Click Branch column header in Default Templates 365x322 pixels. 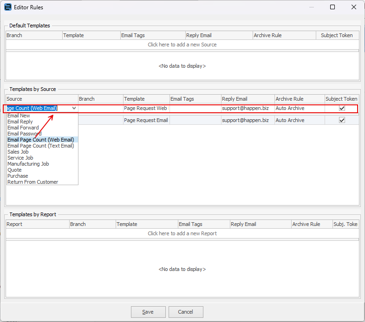[34, 35]
